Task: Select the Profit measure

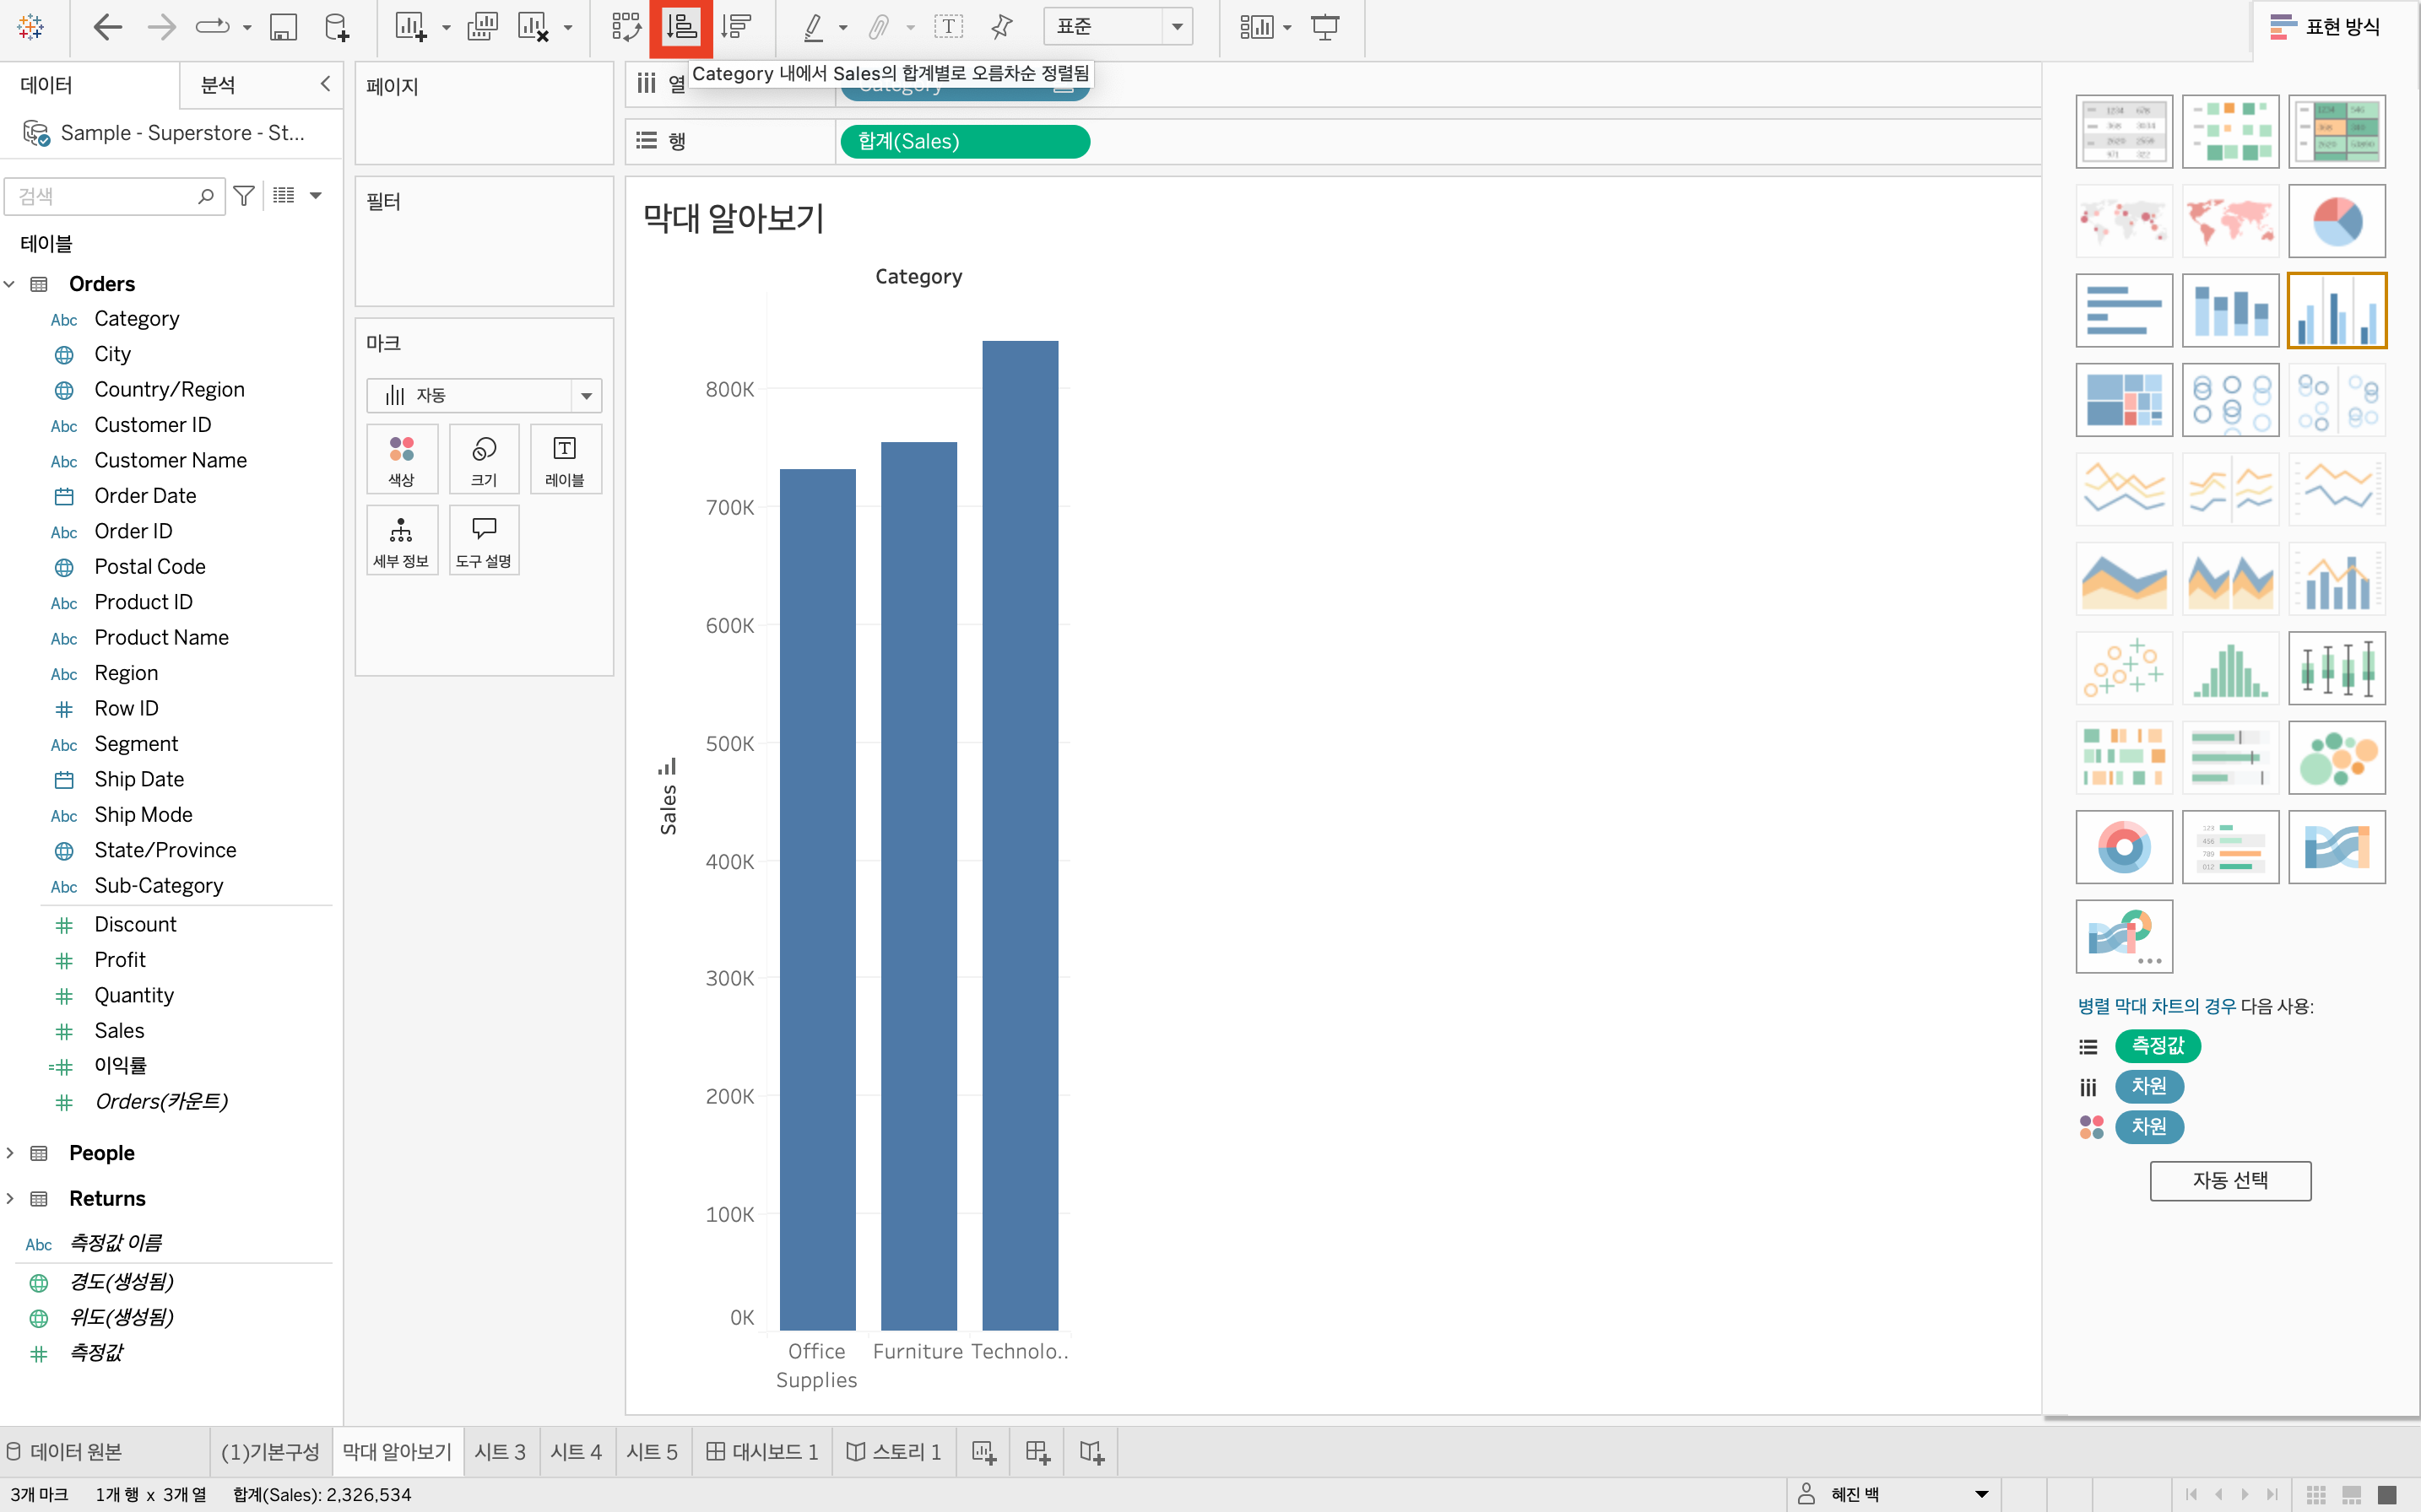Action: click(120, 960)
